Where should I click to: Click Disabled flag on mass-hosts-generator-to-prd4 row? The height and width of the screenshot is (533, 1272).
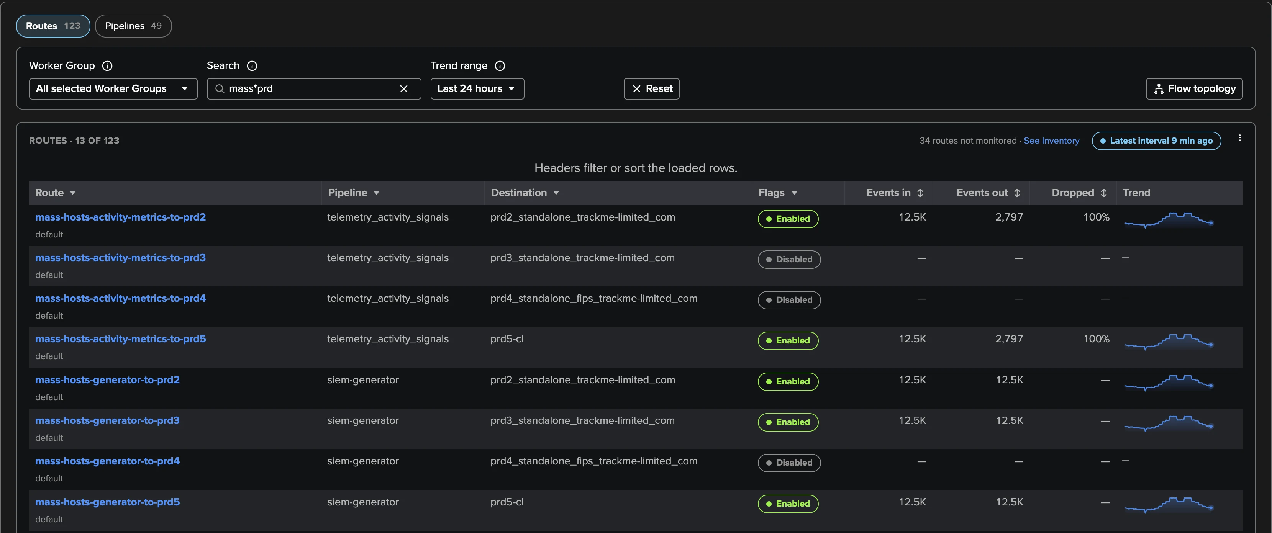pos(789,463)
